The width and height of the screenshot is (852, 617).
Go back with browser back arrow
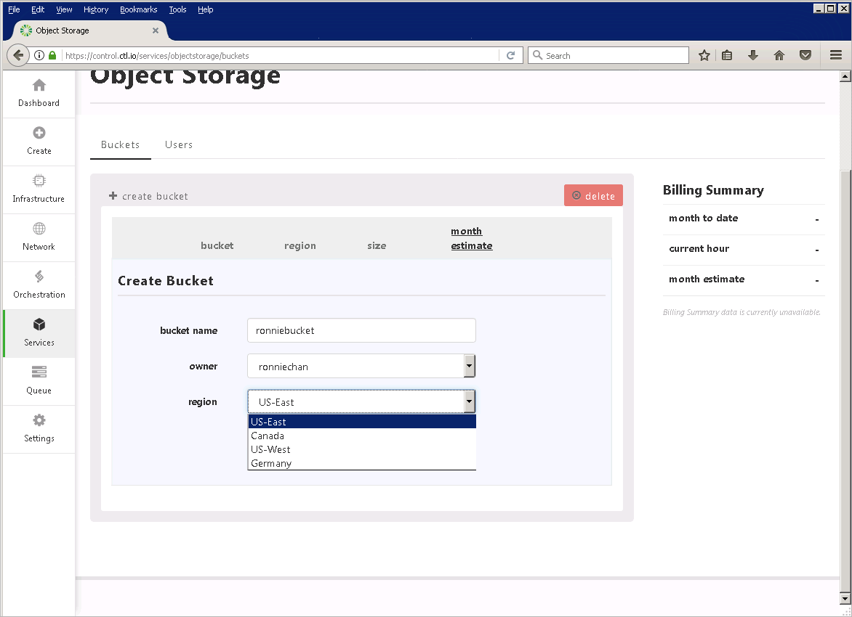(18, 55)
